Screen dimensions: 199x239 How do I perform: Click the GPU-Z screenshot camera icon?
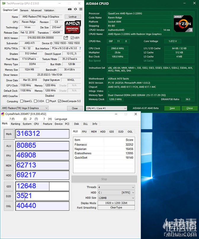70,9
